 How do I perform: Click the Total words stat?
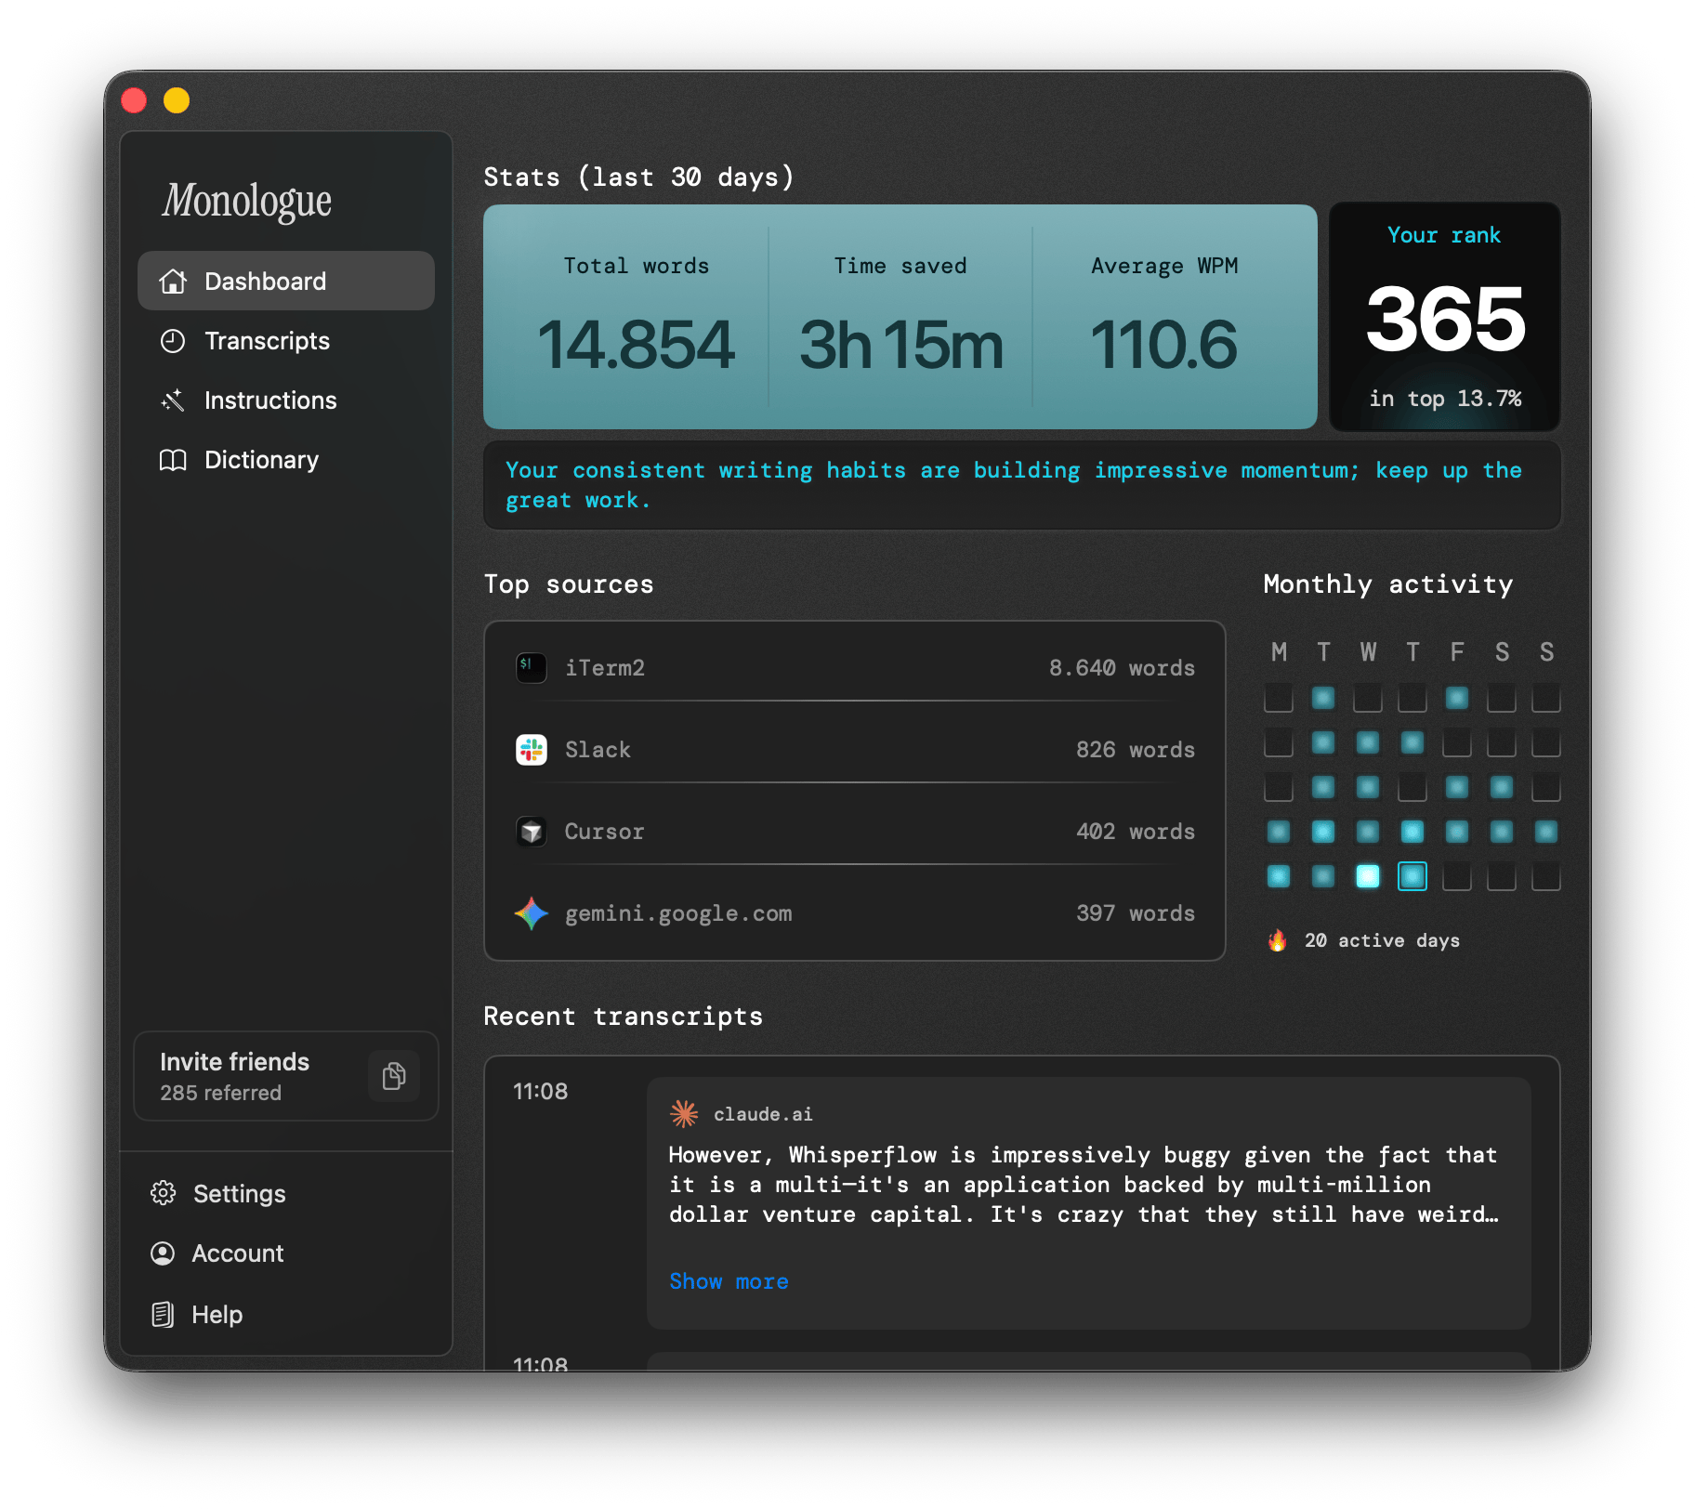(x=636, y=317)
